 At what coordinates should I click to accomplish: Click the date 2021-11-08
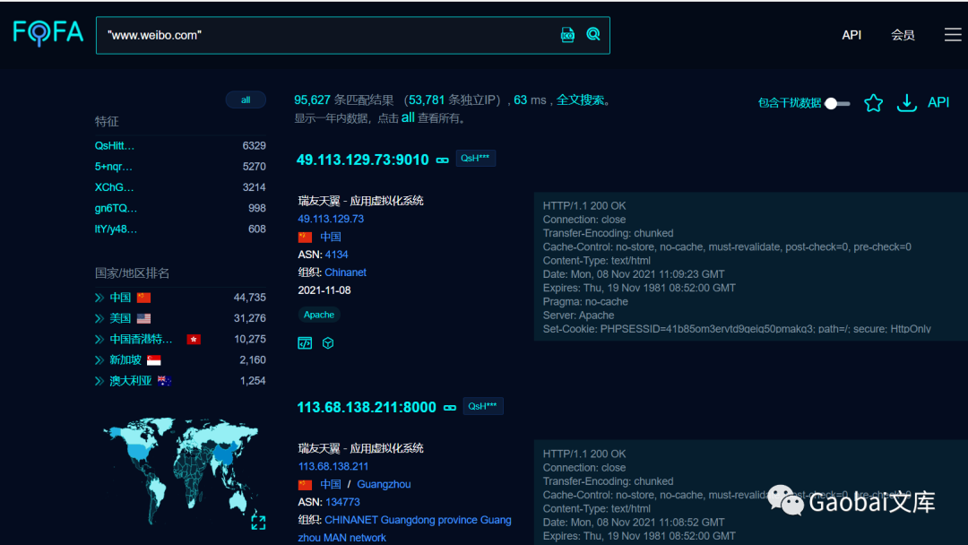324,290
